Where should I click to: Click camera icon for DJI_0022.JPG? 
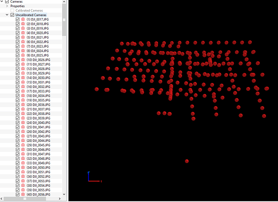click(x=23, y=42)
